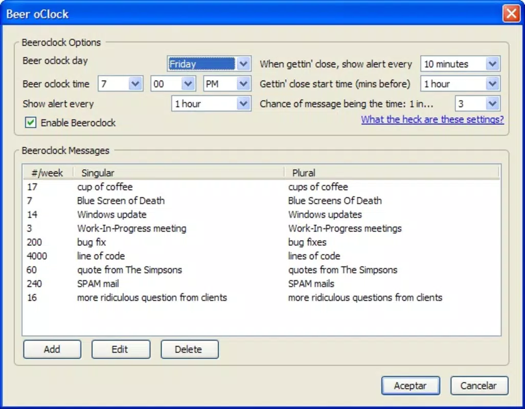This screenshot has height=409, width=525.
Task: Click the 240 per week value
Action: pos(34,284)
